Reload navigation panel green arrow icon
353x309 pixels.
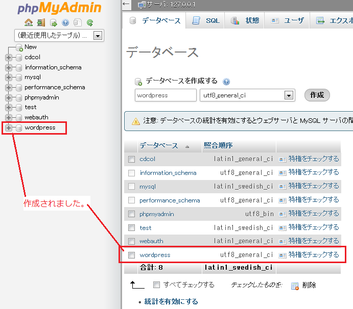point(90,23)
